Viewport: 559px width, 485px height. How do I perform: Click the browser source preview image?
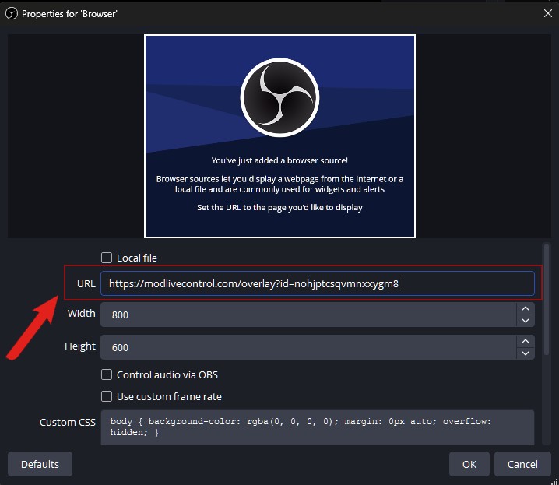click(279, 136)
